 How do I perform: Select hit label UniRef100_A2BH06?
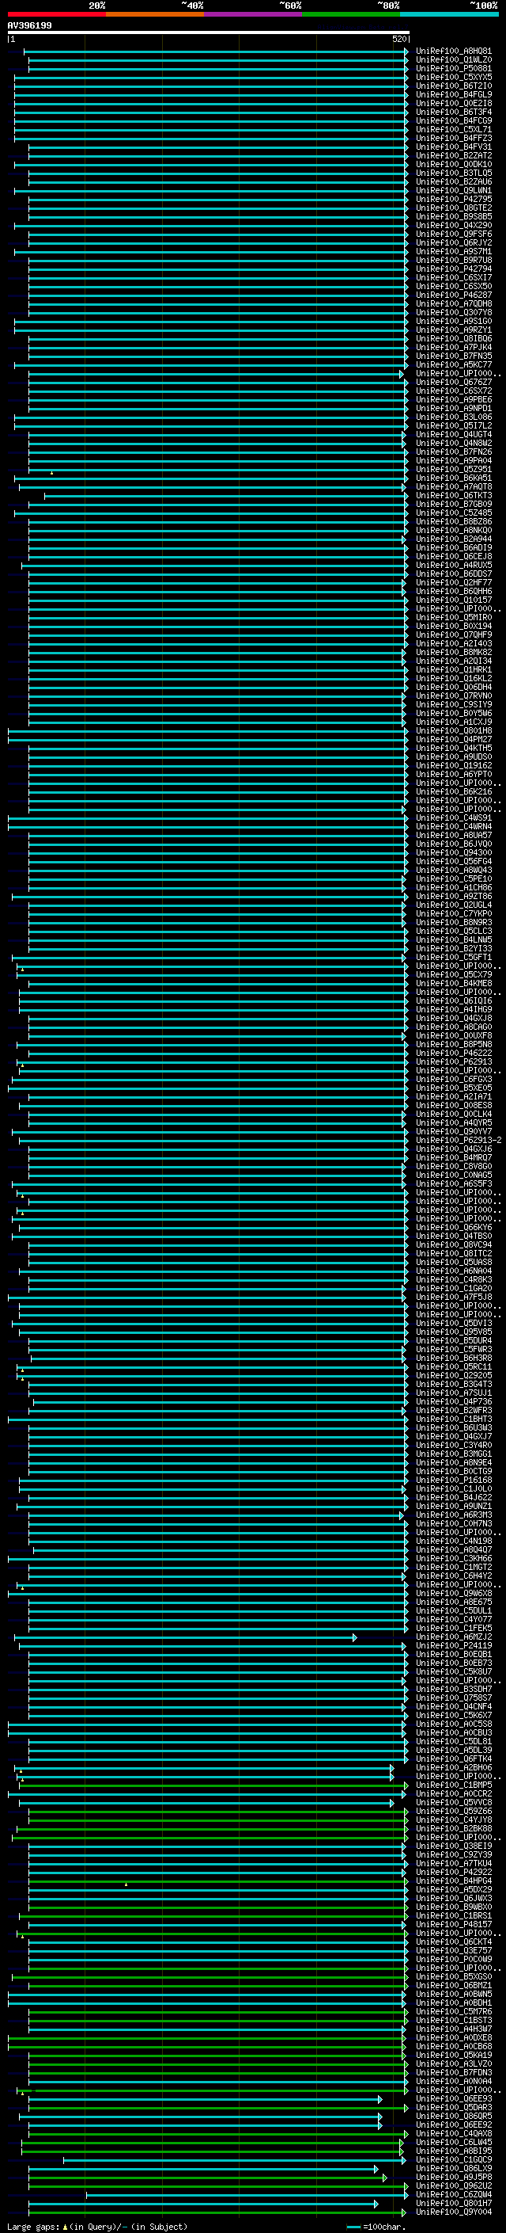tap(453, 1767)
